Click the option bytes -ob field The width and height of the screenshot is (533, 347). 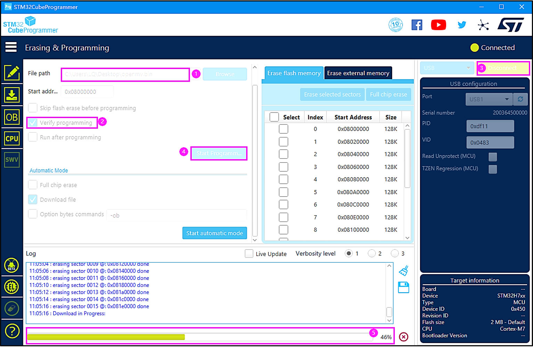pos(177,215)
